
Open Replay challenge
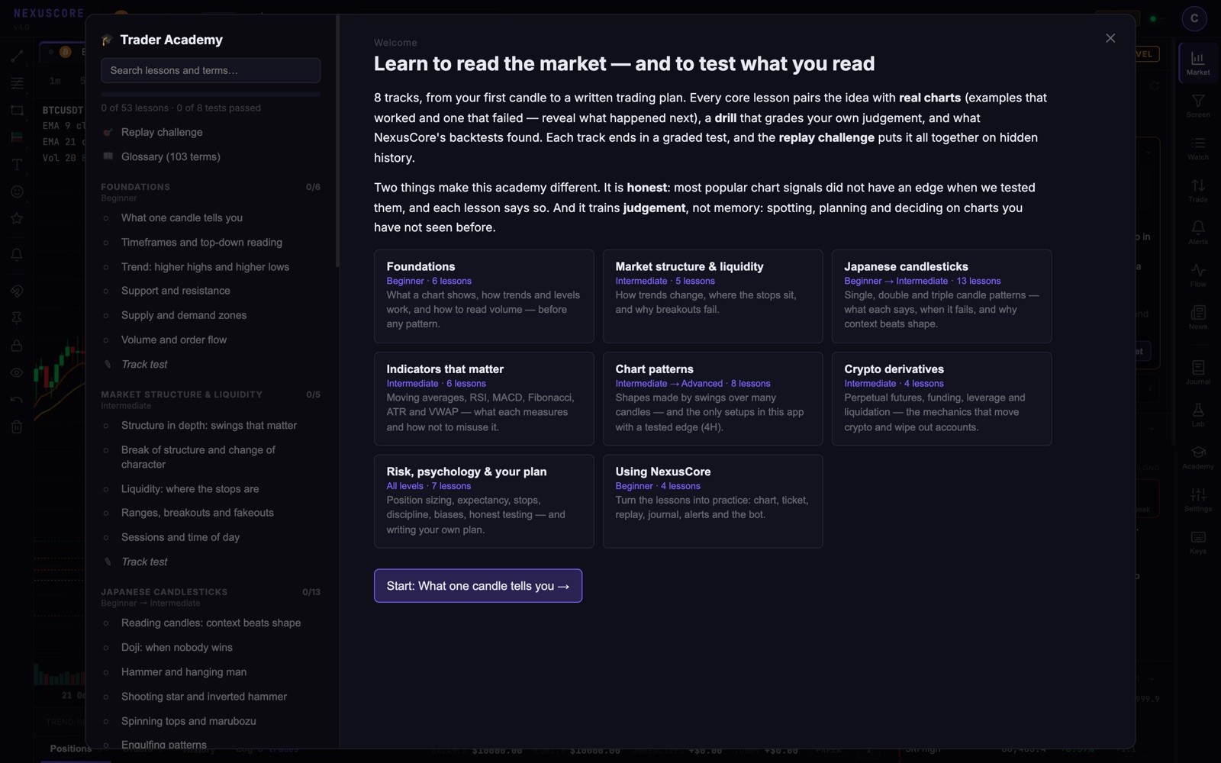pos(211,132)
